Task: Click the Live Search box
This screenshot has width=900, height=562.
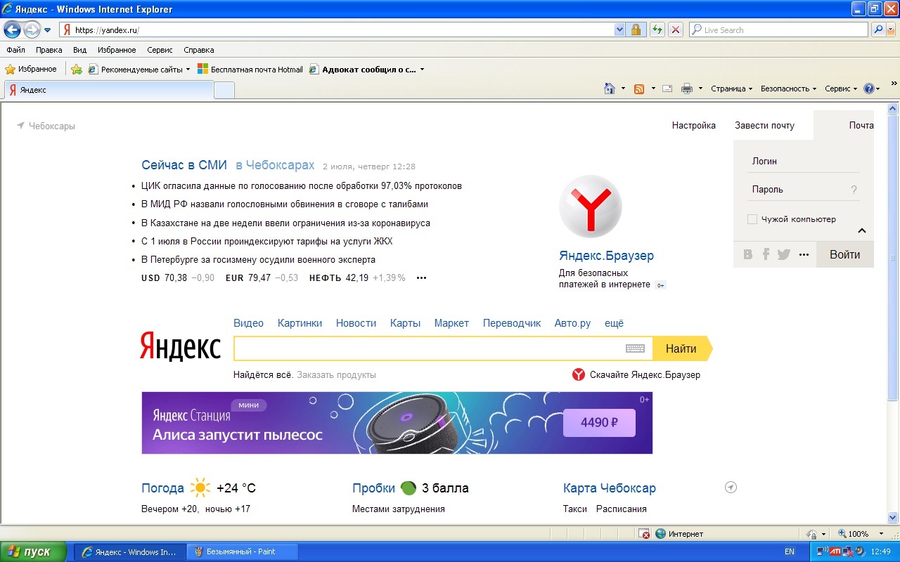Action: [778, 30]
